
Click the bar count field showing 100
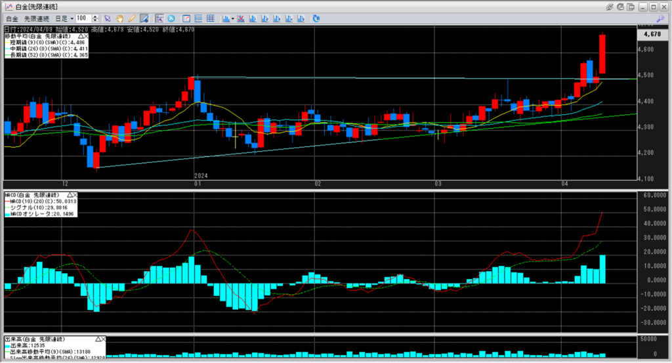point(83,18)
